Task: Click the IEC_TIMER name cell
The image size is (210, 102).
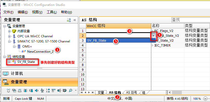Action: pos(168,46)
